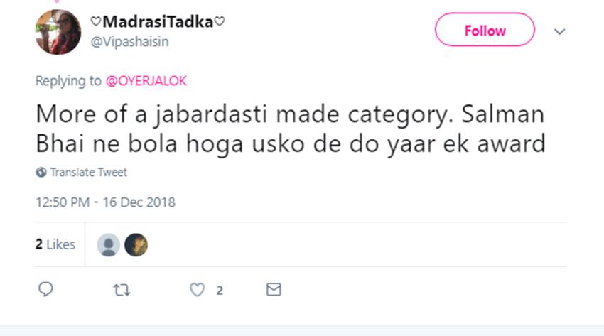Open the @OYERJALOK mention link
604x336 pixels.
coord(146,81)
